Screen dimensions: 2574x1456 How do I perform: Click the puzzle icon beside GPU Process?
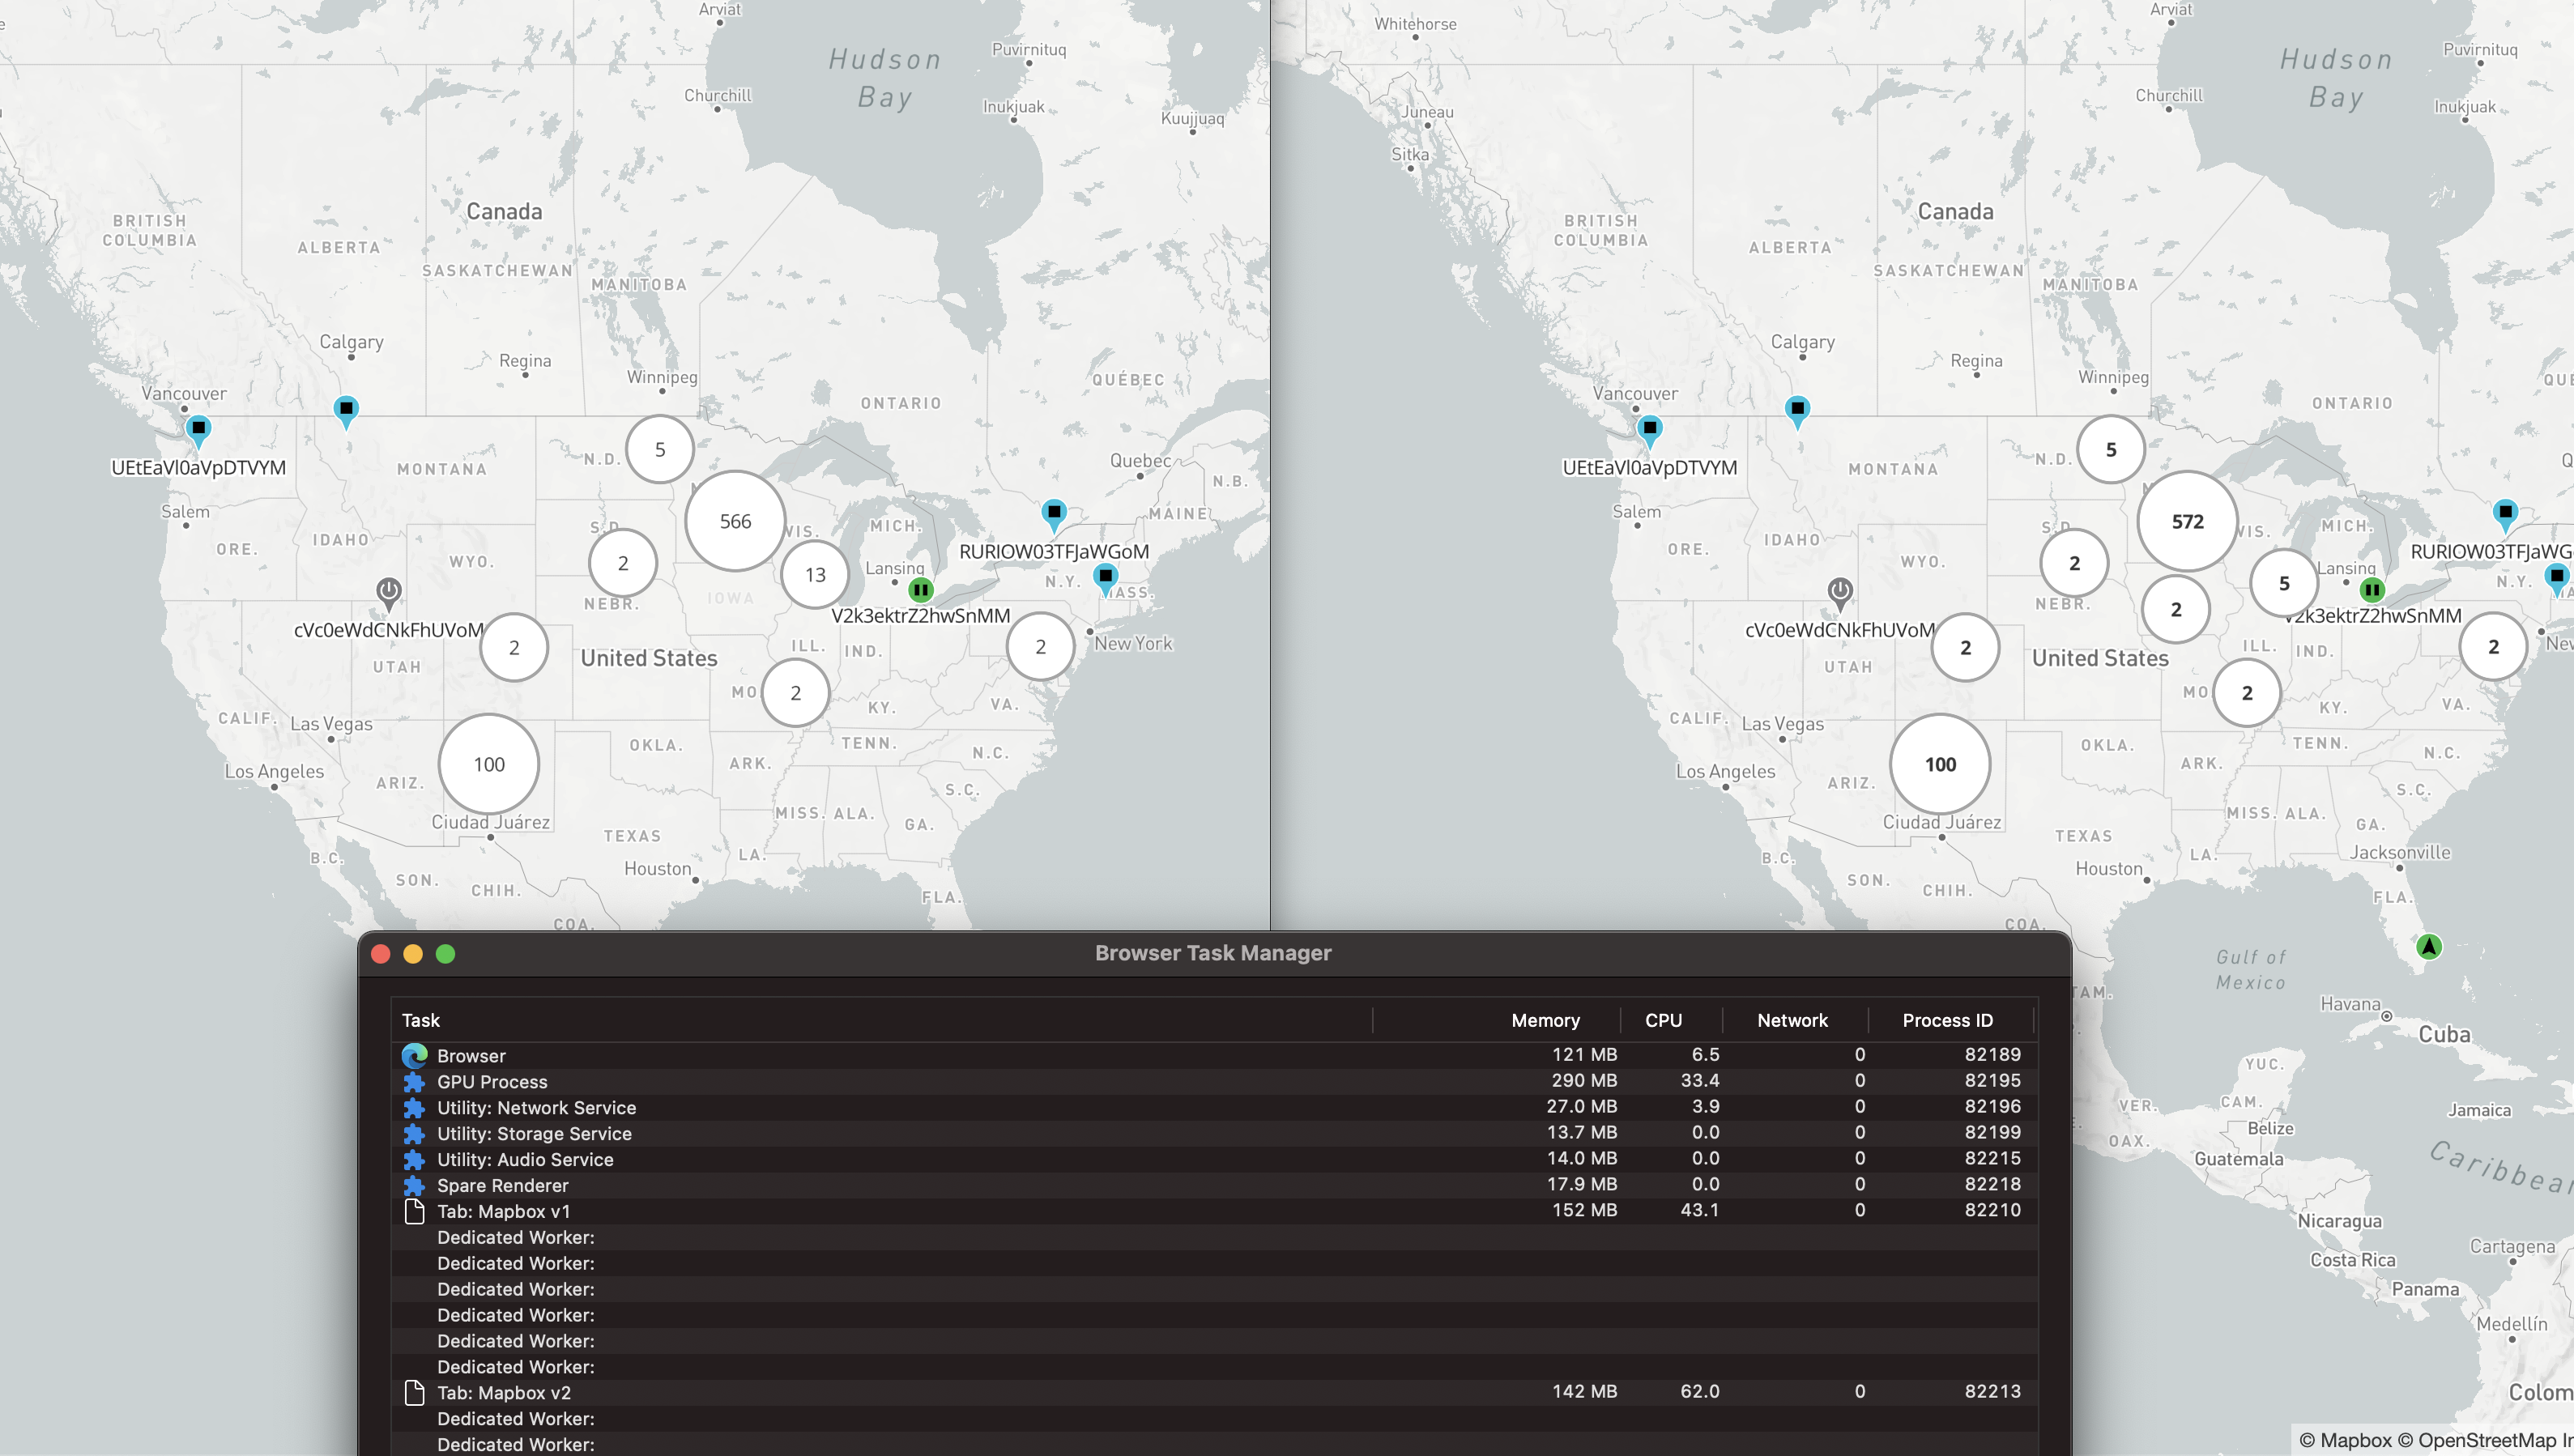pyautogui.click(x=414, y=1082)
